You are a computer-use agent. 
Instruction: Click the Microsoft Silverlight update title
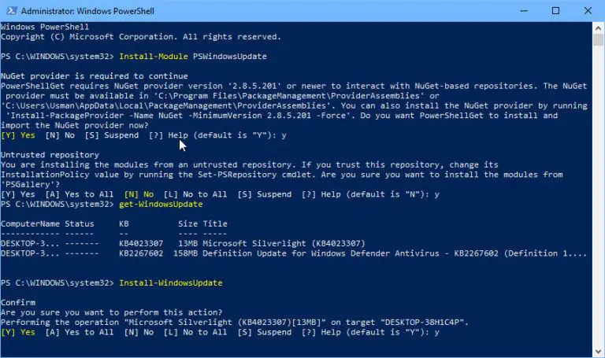click(284, 244)
